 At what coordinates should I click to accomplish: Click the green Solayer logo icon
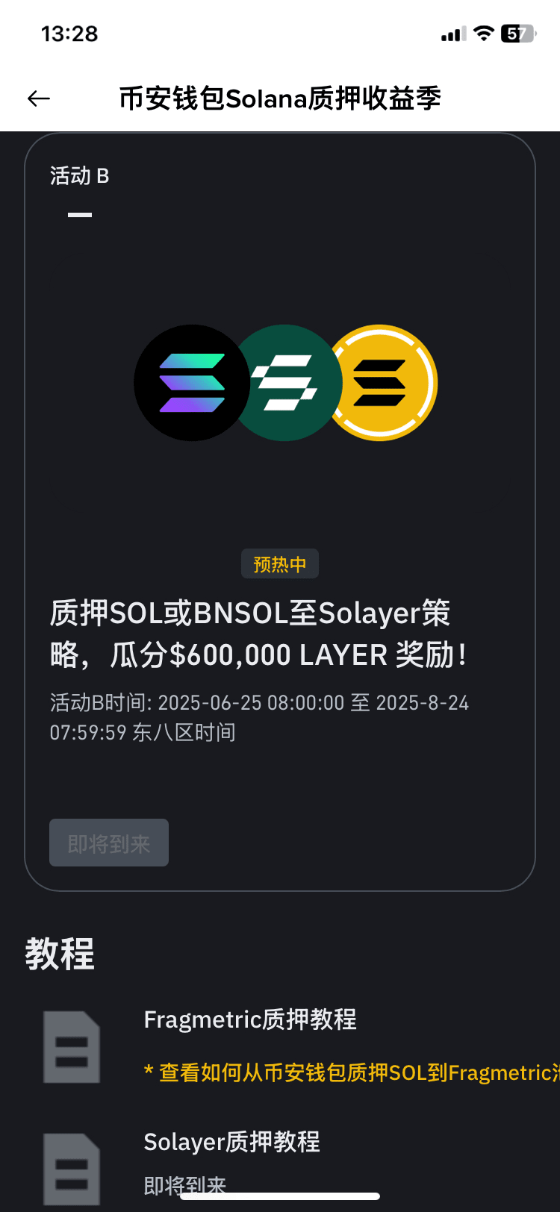pyautogui.click(x=287, y=383)
